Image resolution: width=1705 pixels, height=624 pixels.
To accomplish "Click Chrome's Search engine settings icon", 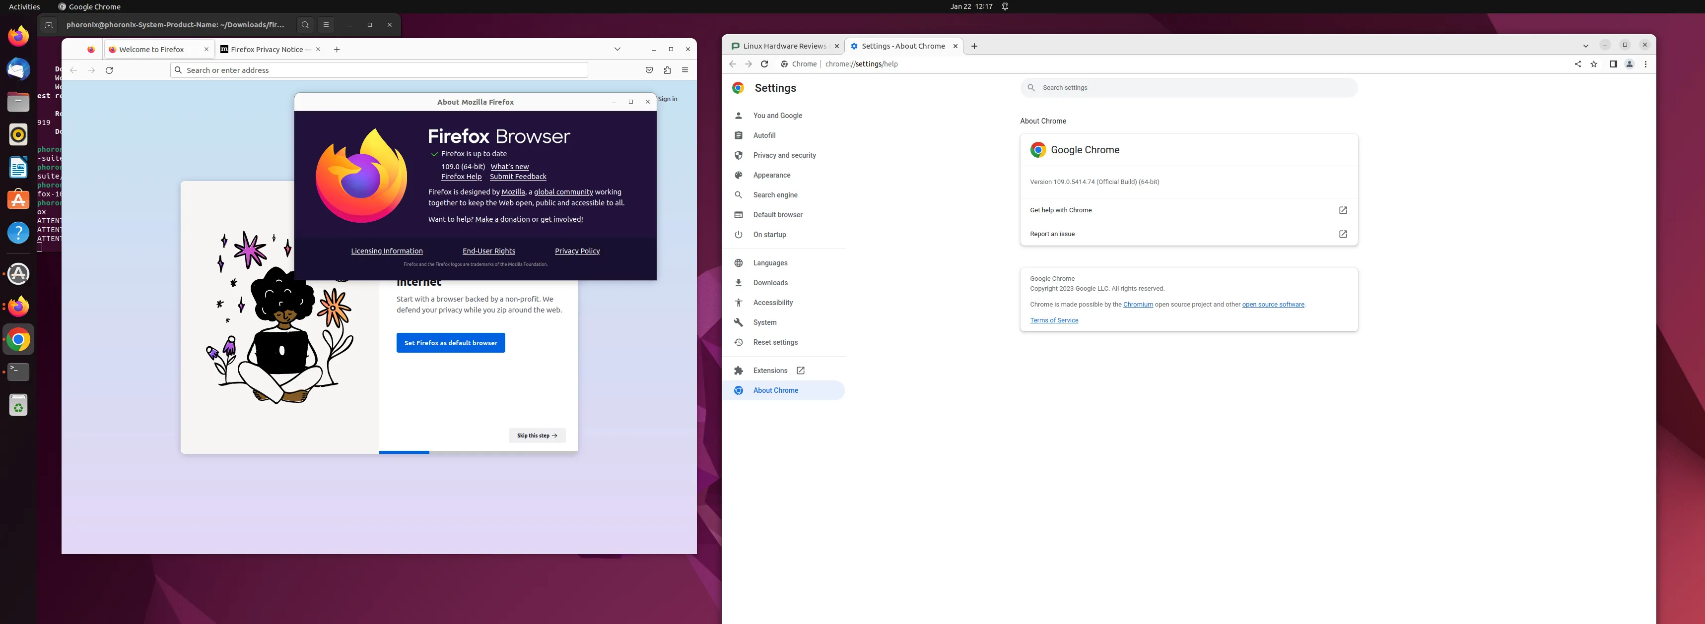I will pyautogui.click(x=738, y=194).
